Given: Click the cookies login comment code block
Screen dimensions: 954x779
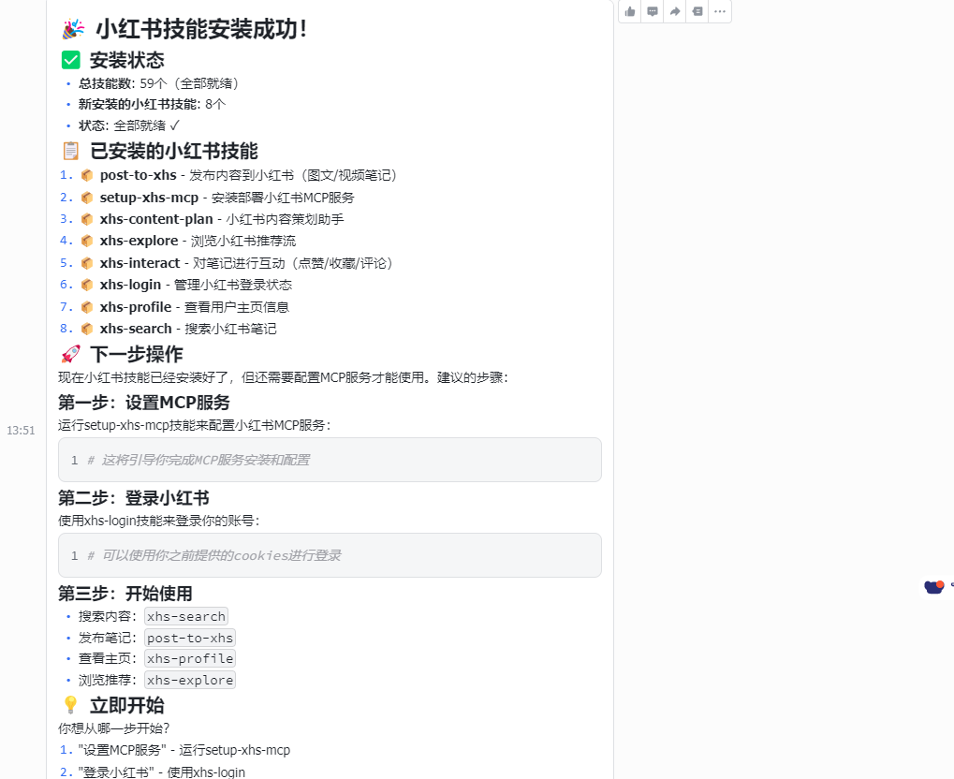Looking at the screenshot, I should pyautogui.click(x=328, y=555).
